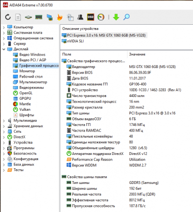Screen dimensions: 193x212
Task: Expand the Компьютер tree node
Action: (x=4, y=28)
